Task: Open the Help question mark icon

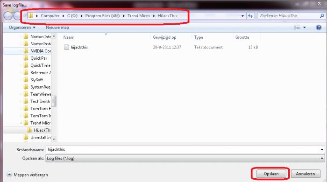Action: [319, 27]
